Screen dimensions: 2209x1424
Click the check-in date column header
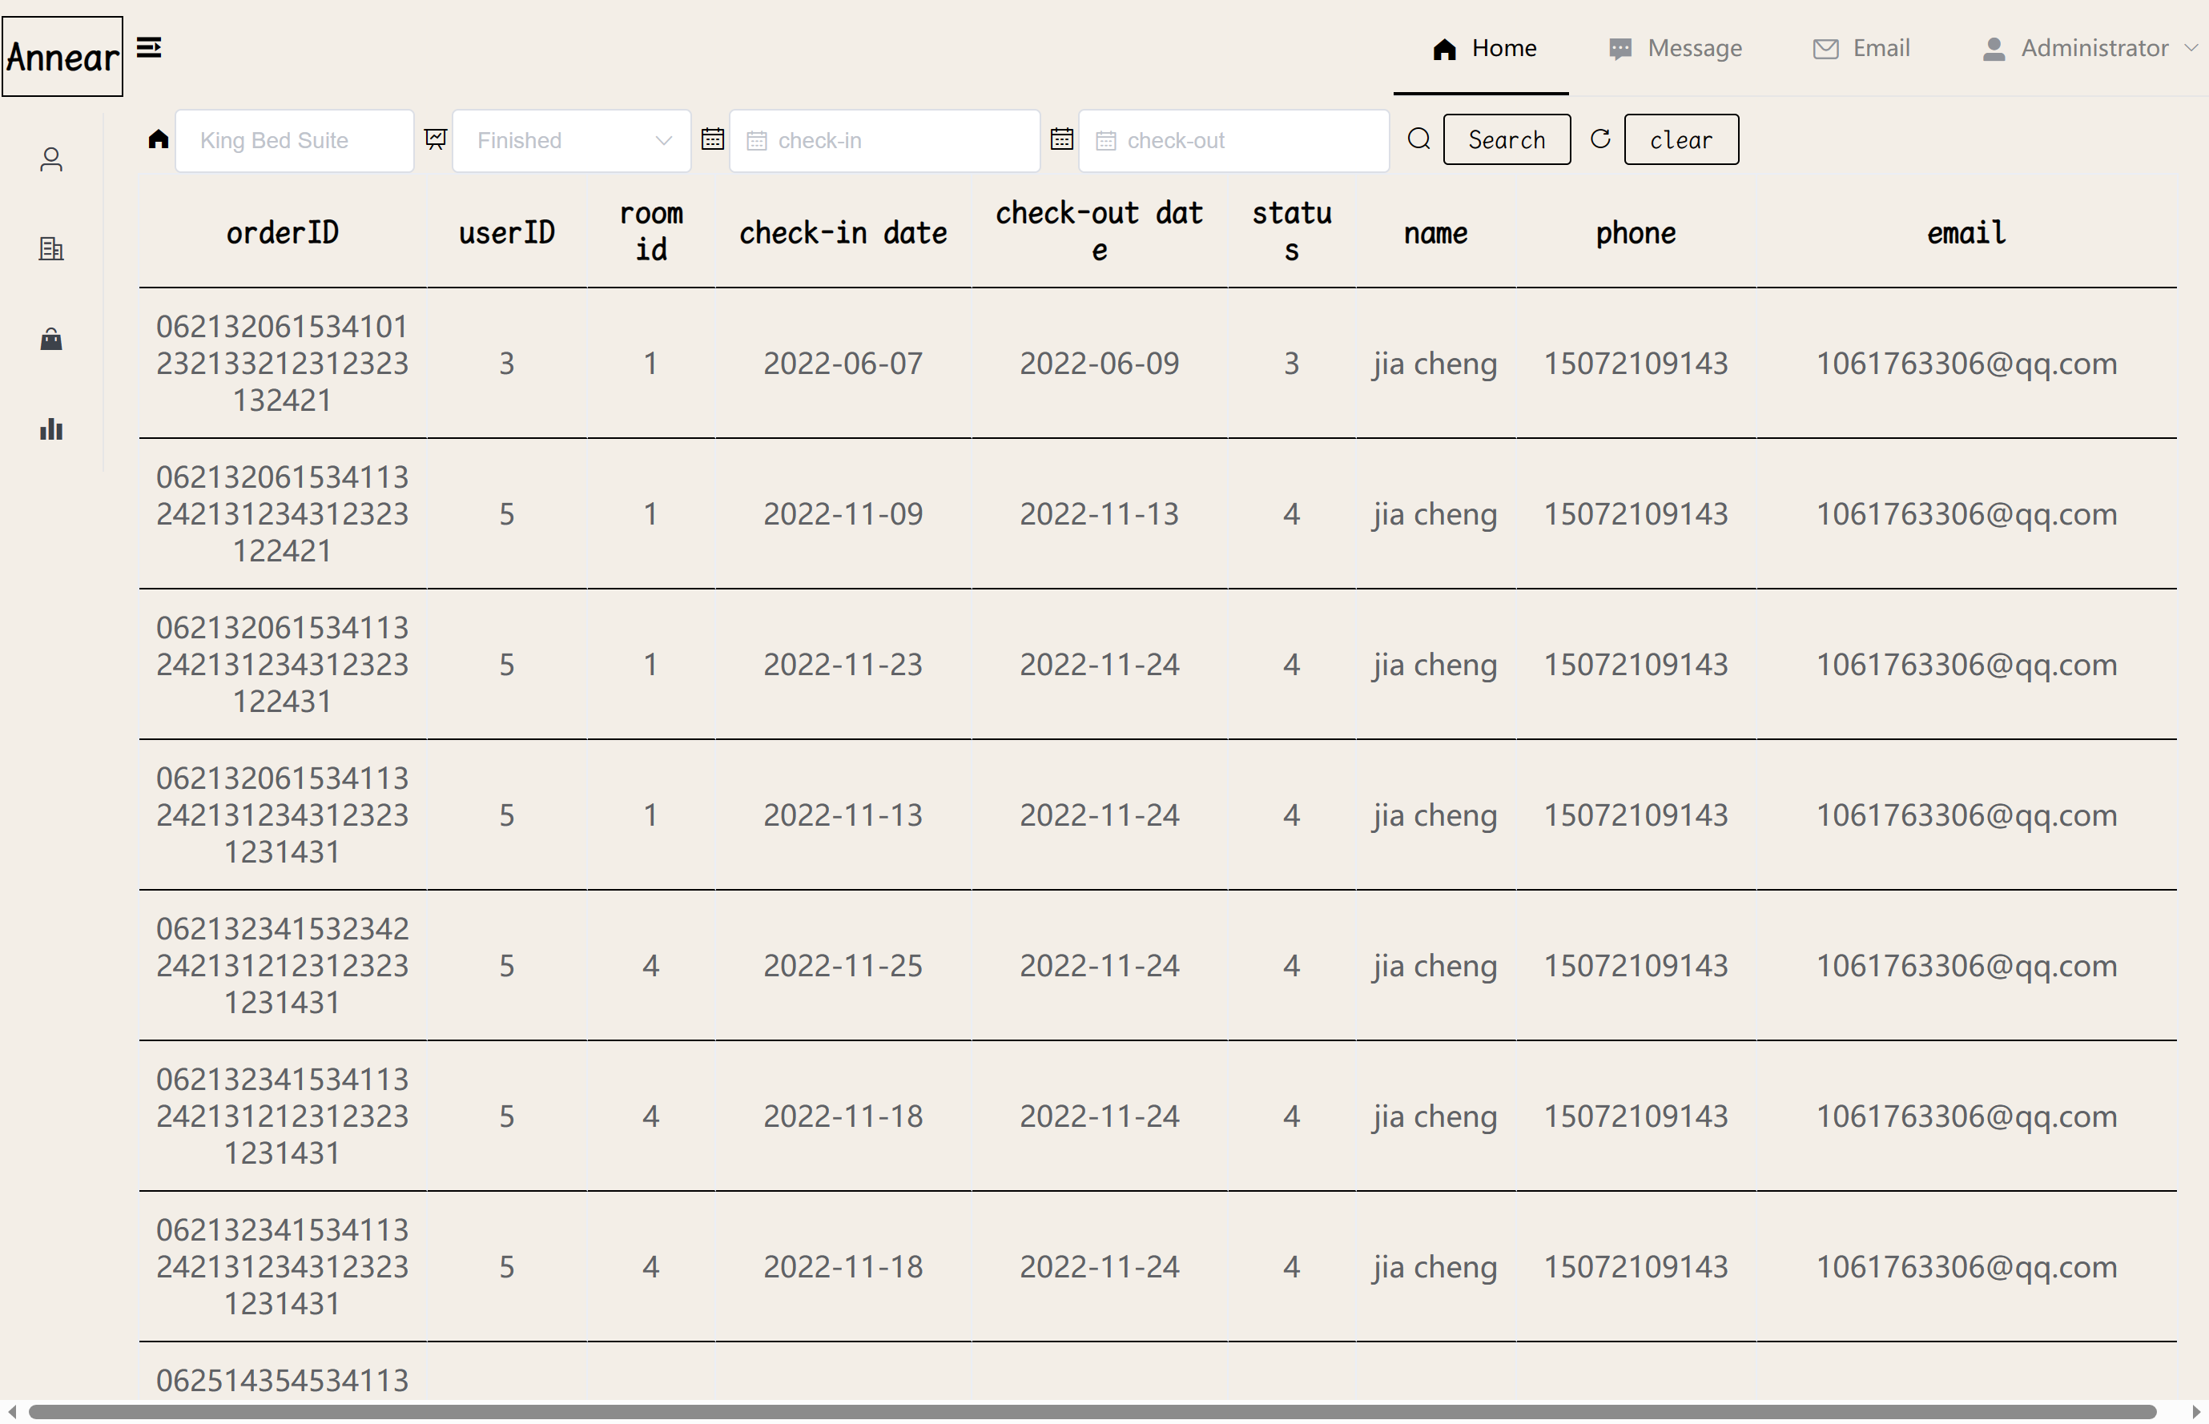click(x=843, y=233)
